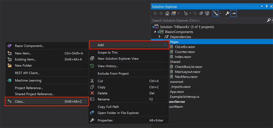
Task: Open Properties via the wrench toolbar icon
Action: coord(227,13)
